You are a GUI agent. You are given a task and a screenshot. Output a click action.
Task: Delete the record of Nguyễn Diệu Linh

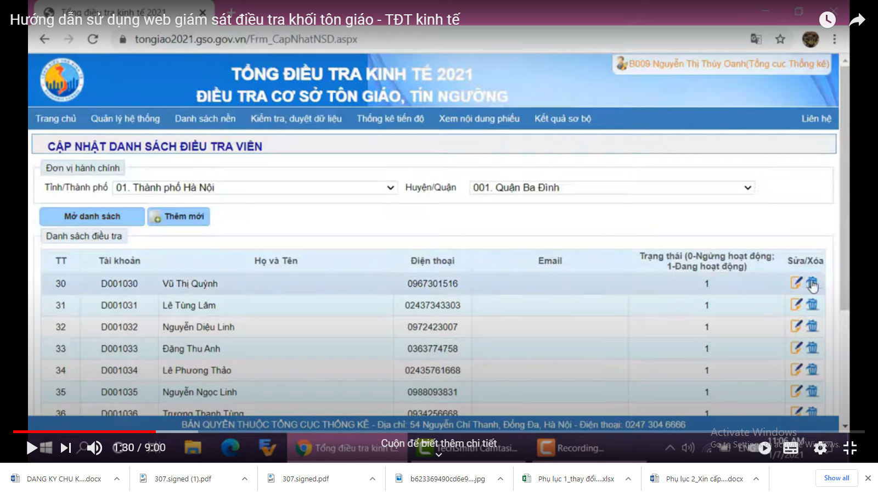pyautogui.click(x=813, y=326)
